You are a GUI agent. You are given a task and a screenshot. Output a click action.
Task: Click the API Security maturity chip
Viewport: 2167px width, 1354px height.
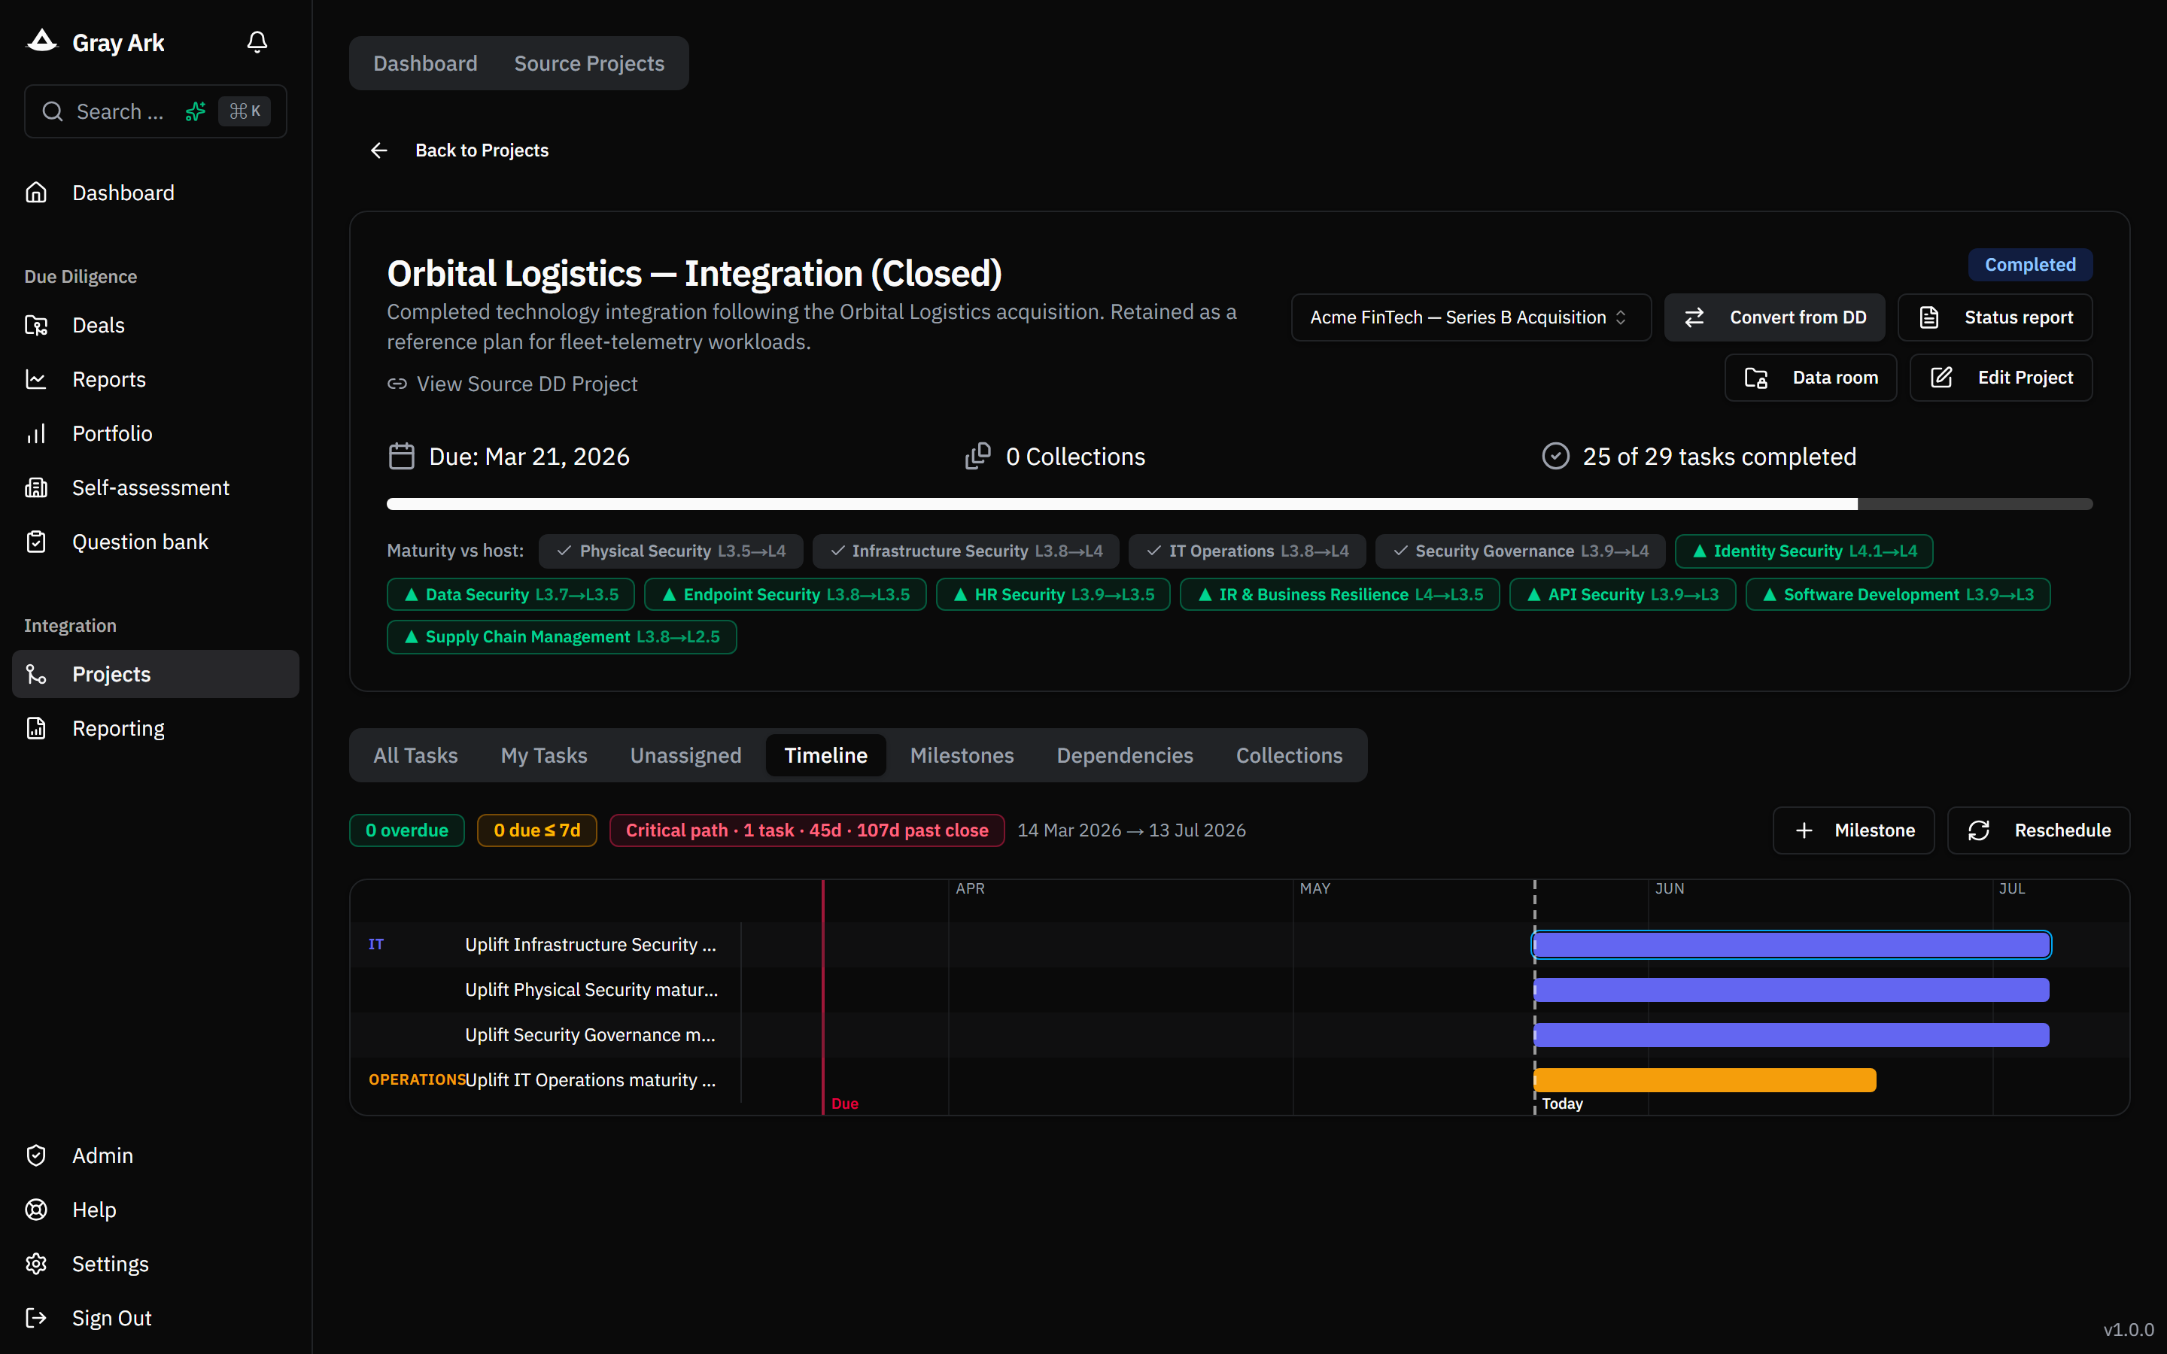(1622, 594)
